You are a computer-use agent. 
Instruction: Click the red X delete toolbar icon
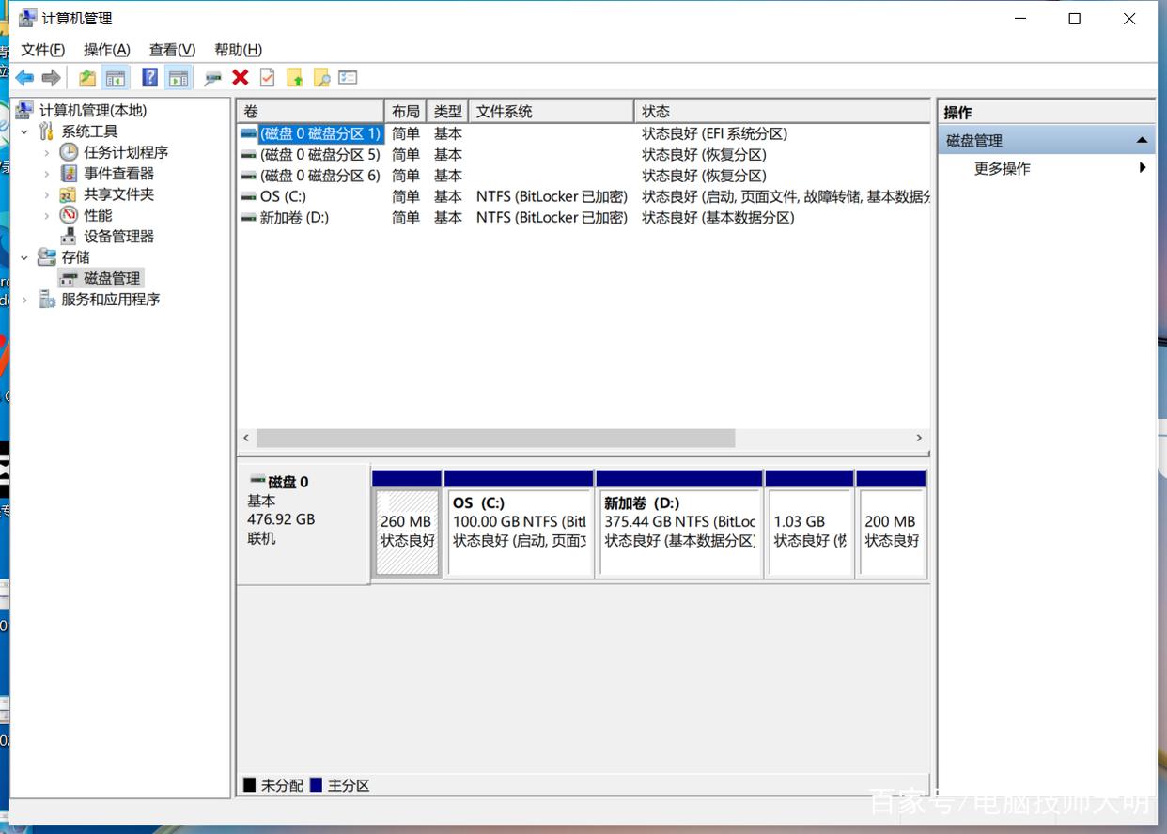[241, 78]
